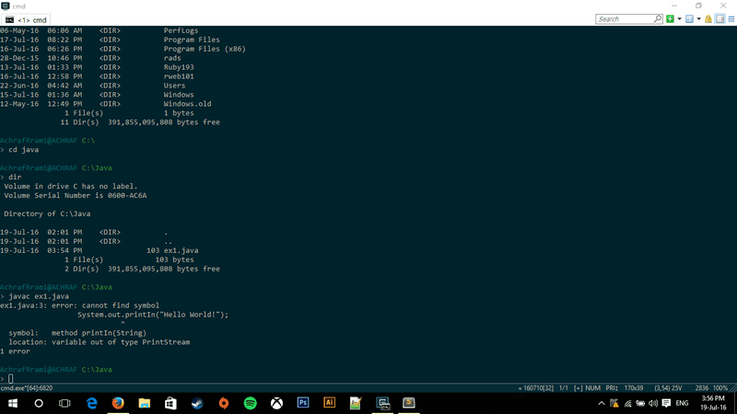Select the <1> cmd tab
The height and width of the screenshot is (414, 737).
[x=27, y=19]
